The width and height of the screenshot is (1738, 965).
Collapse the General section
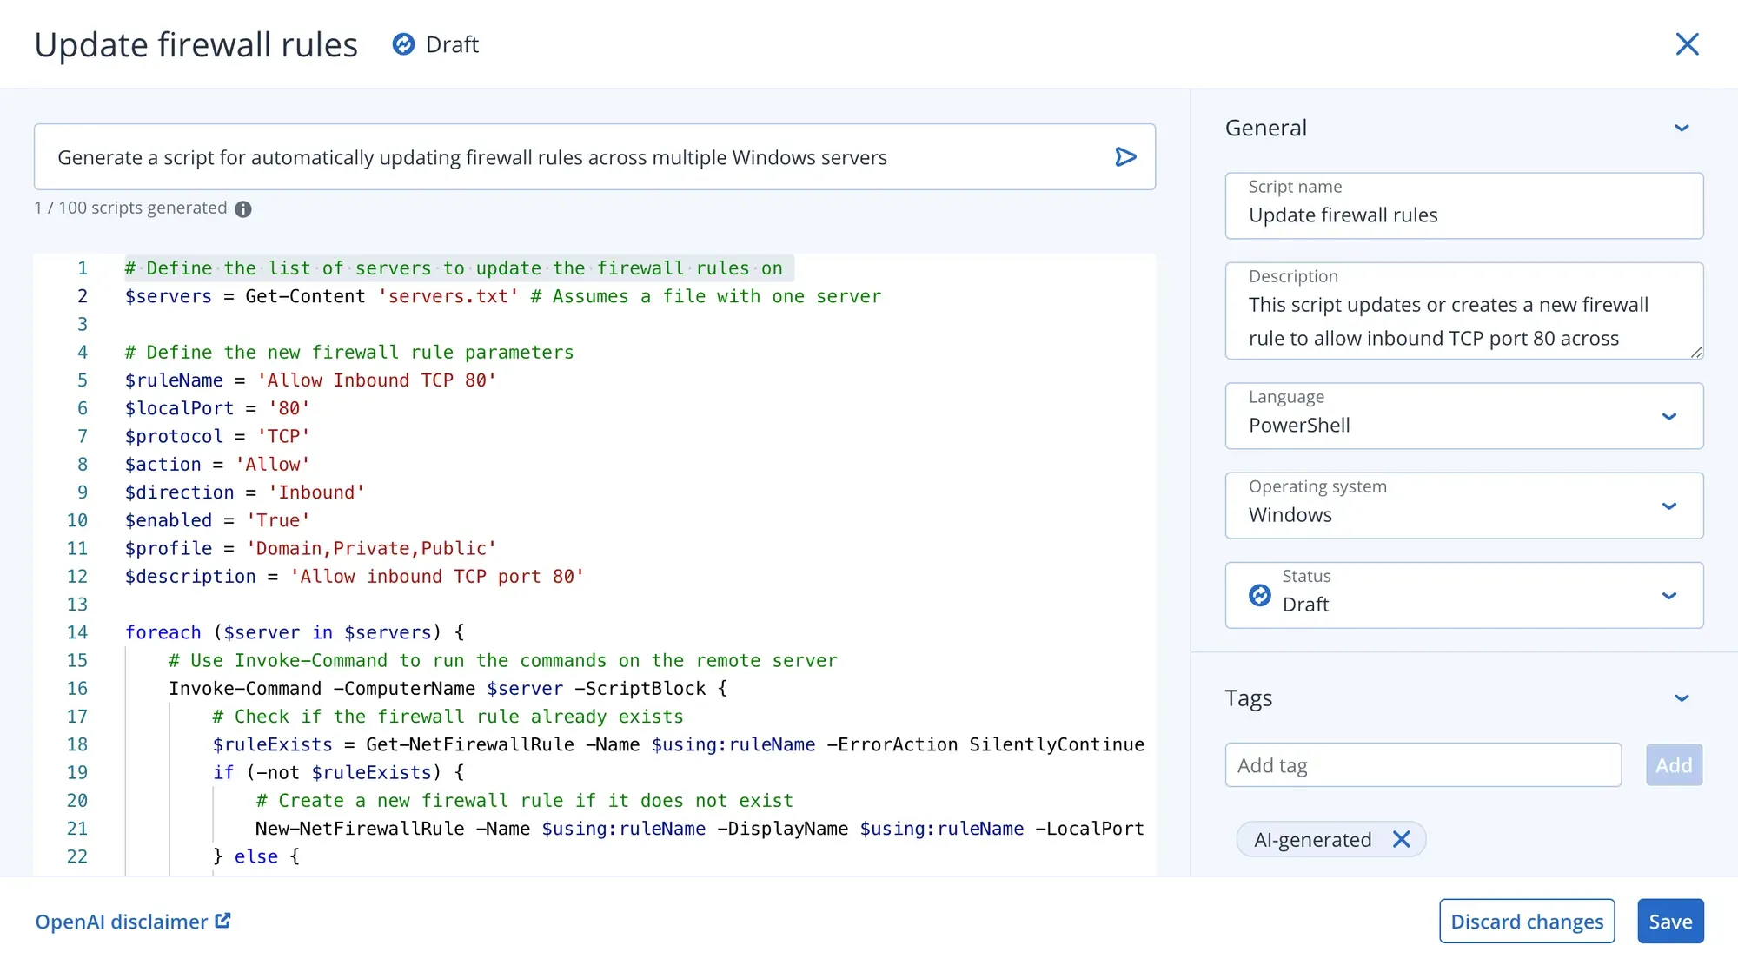click(x=1682, y=129)
